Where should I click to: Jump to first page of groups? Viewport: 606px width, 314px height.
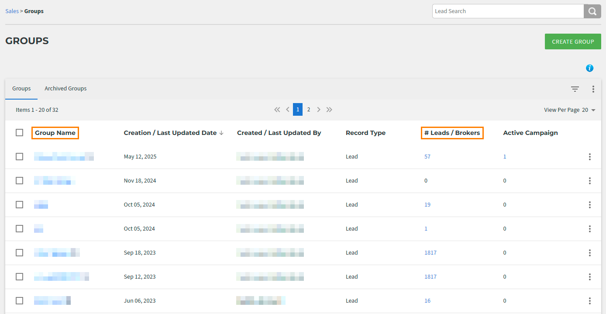[x=277, y=110]
